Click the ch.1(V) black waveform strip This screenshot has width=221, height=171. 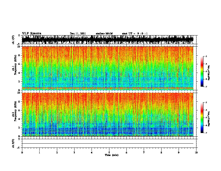[108, 40]
